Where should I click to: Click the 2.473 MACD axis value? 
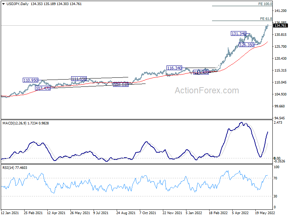pyautogui.click(x=278, y=123)
